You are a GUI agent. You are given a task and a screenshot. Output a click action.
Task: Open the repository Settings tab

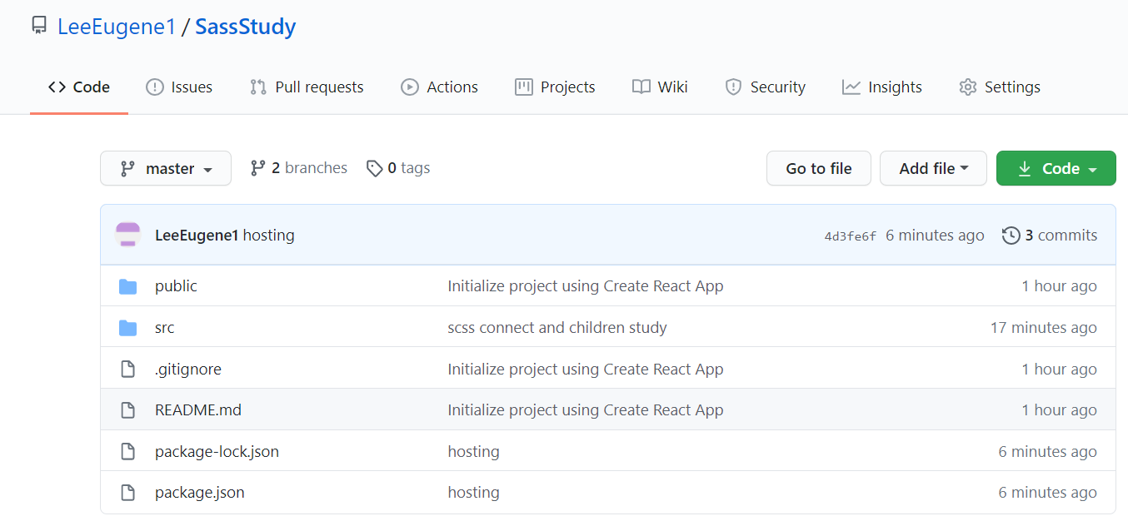(1000, 87)
